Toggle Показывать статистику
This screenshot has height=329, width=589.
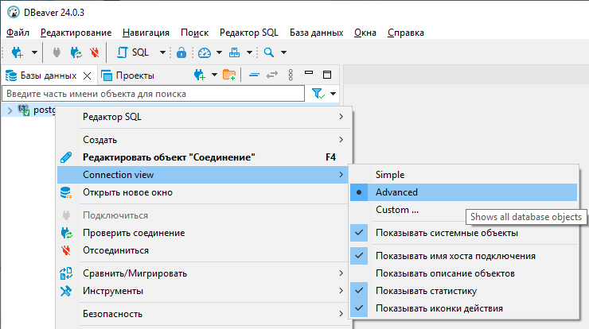463,291
